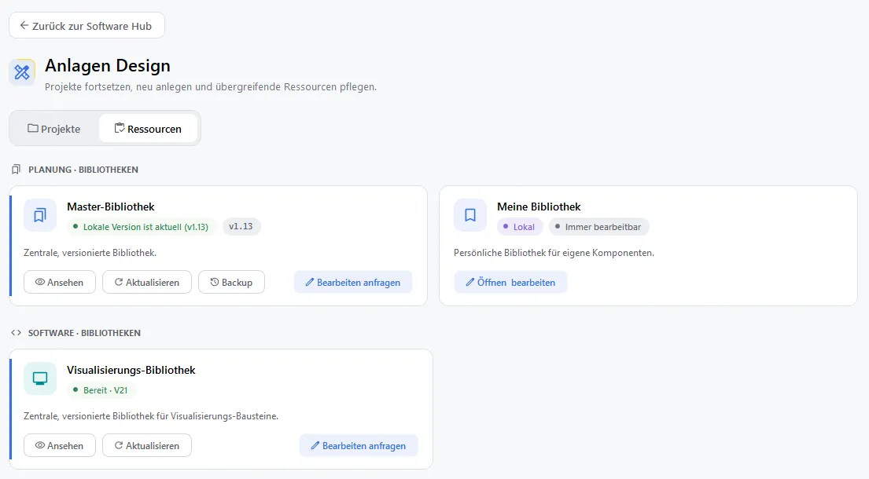Switch to the Projekte tab
The height and width of the screenshot is (479, 869).
click(54, 129)
